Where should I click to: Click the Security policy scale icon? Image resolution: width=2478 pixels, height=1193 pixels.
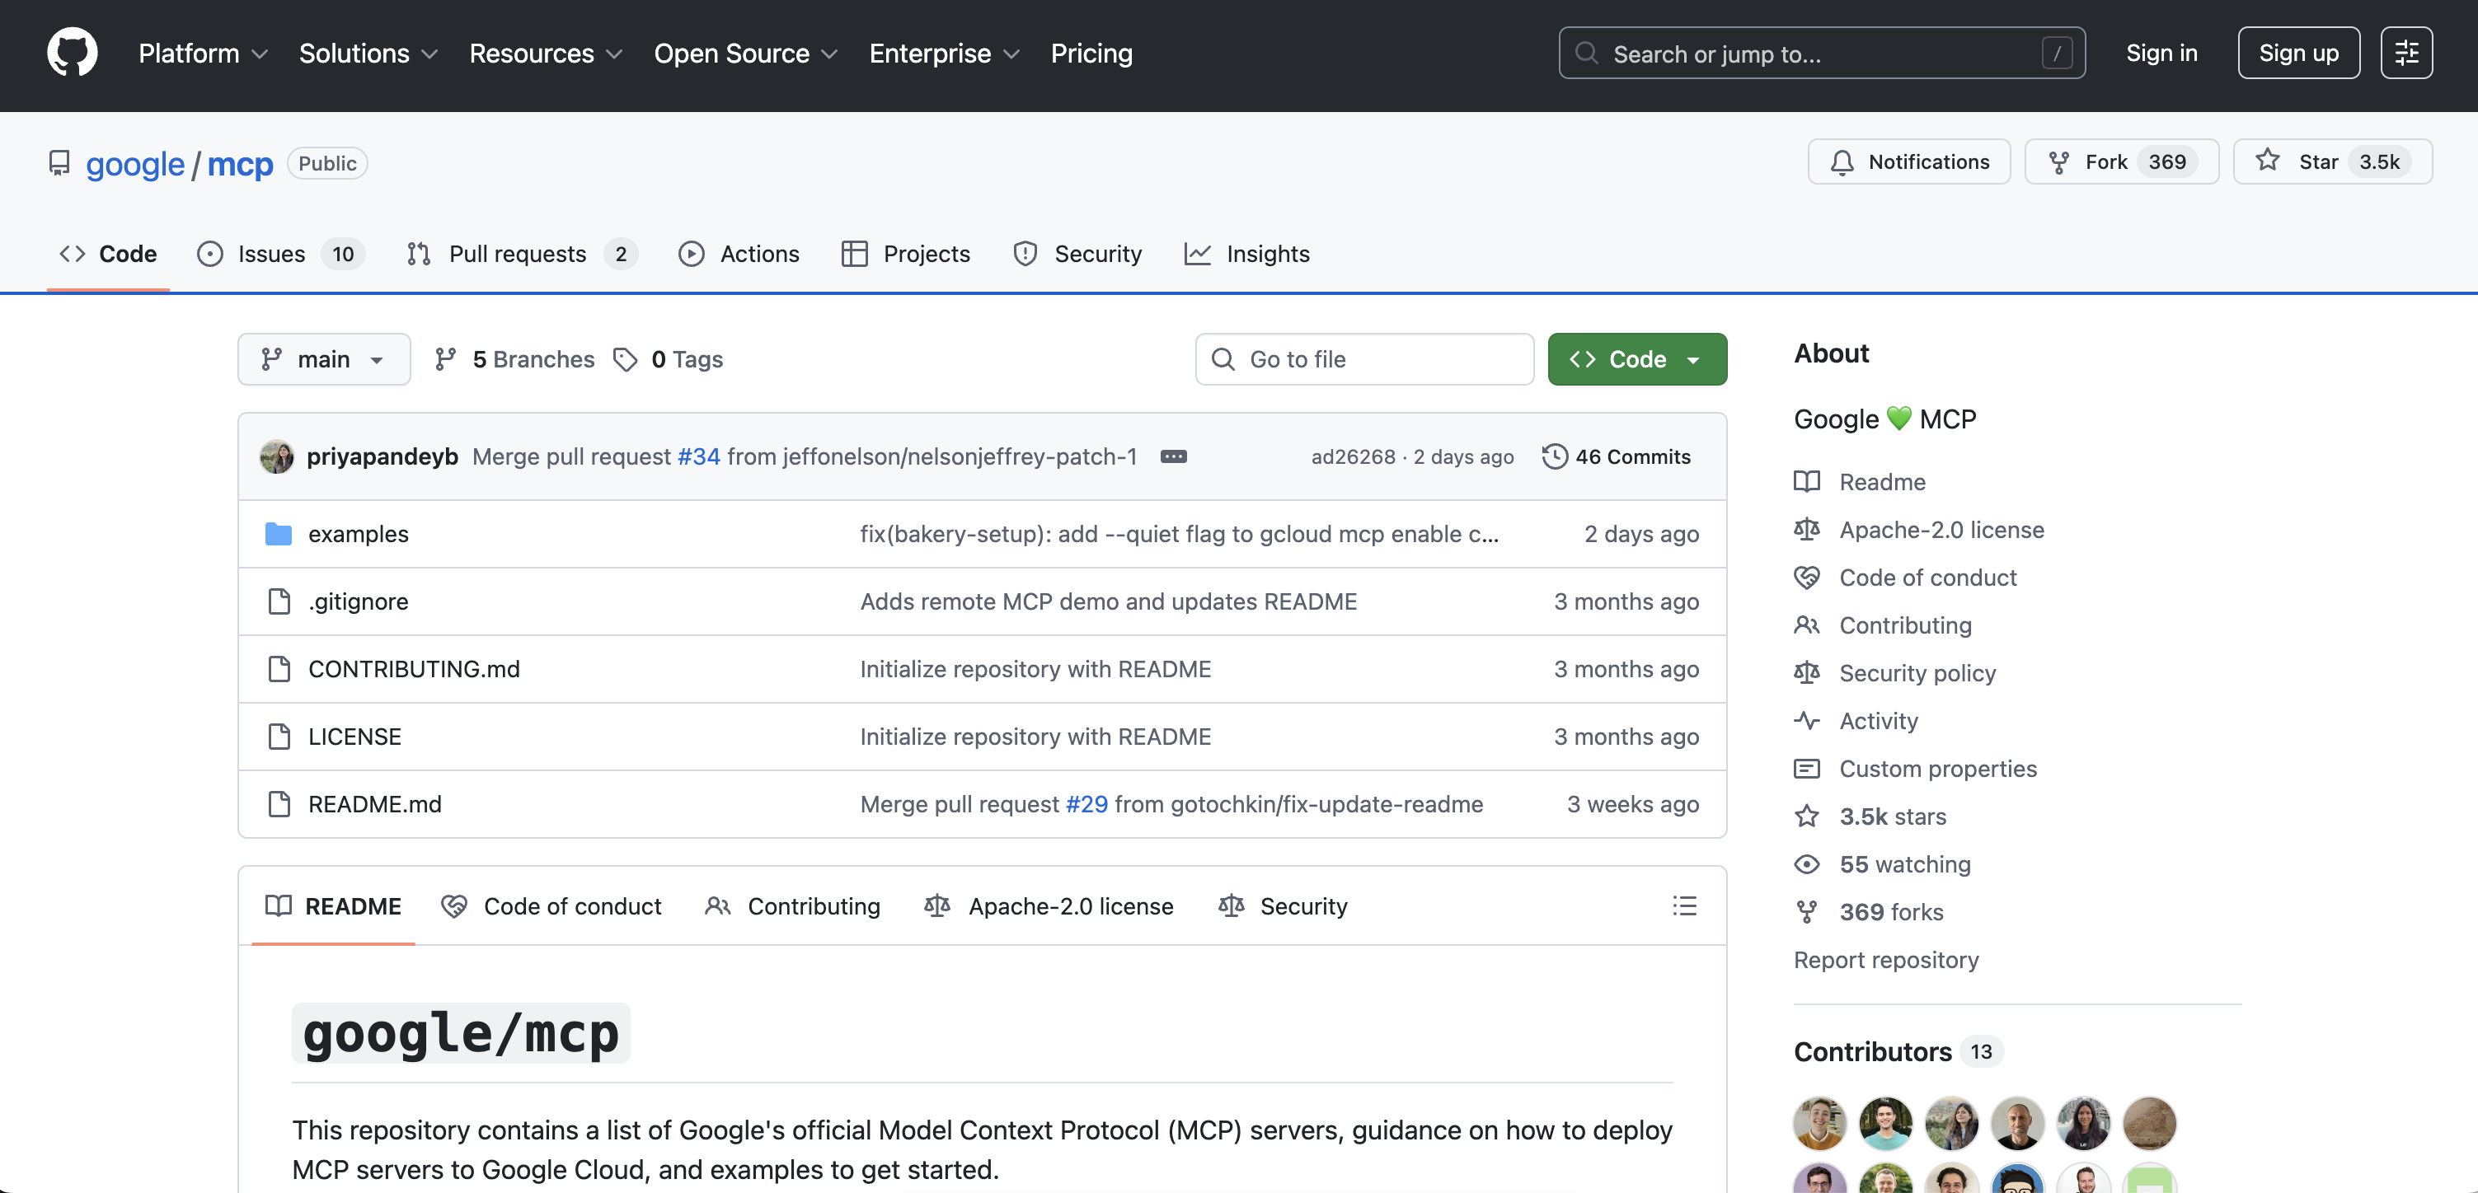pyautogui.click(x=1806, y=673)
